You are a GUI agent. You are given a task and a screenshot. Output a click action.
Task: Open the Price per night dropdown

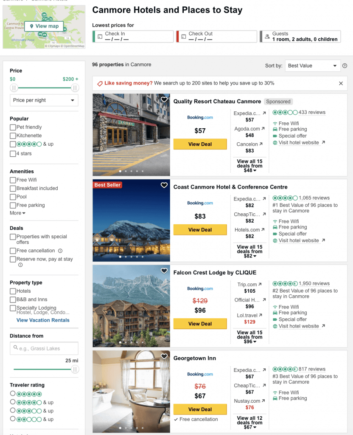[x=44, y=100]
